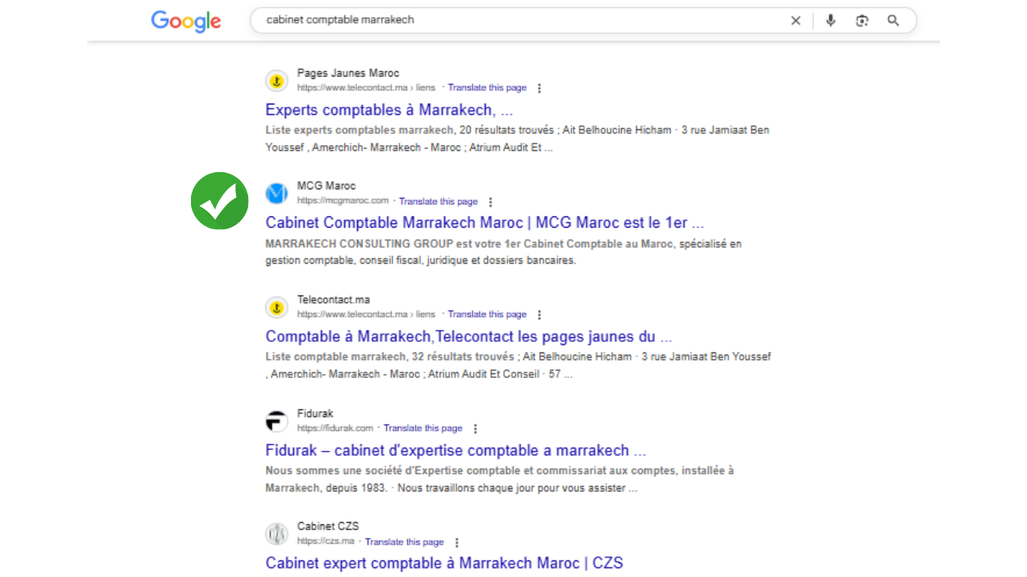1027x577 pixels.
Task: Click the https://mcgmaroc.com URL
Action: 343,201
